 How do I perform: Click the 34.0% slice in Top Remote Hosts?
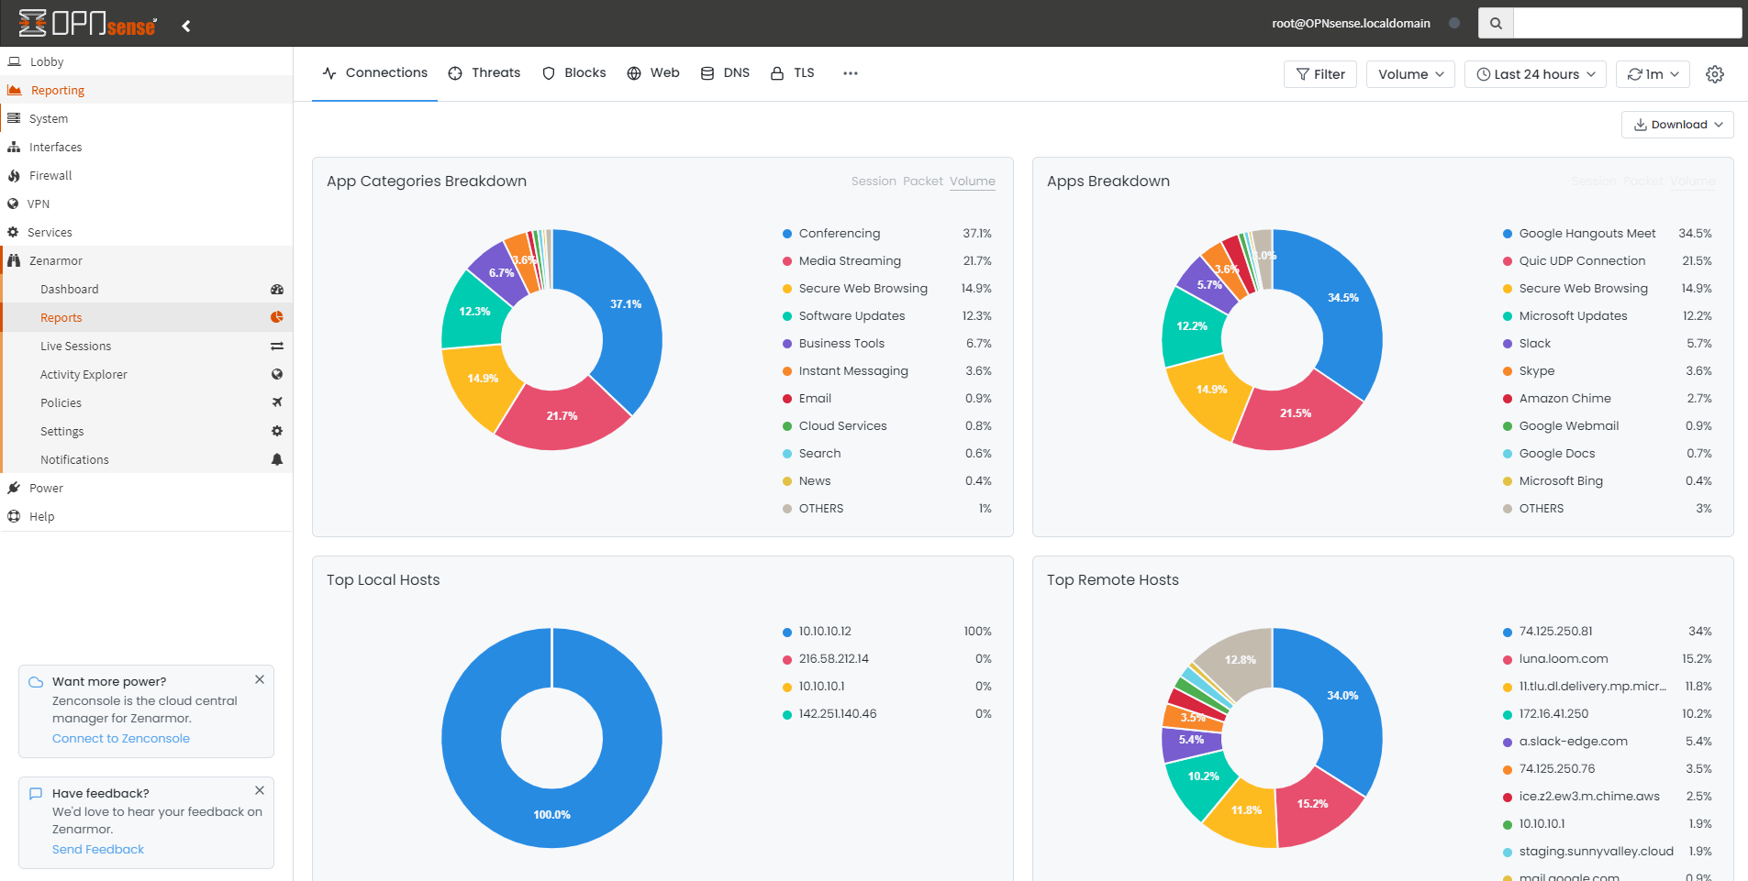[1342, 696]
